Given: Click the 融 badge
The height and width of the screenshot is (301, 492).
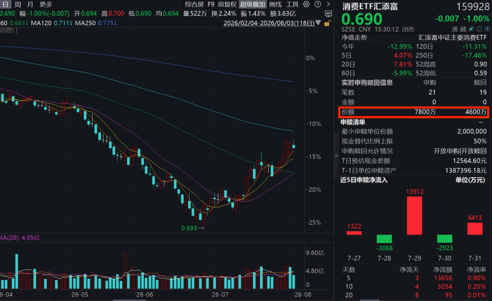Looking at the screenshot, I should click(463, 29).
